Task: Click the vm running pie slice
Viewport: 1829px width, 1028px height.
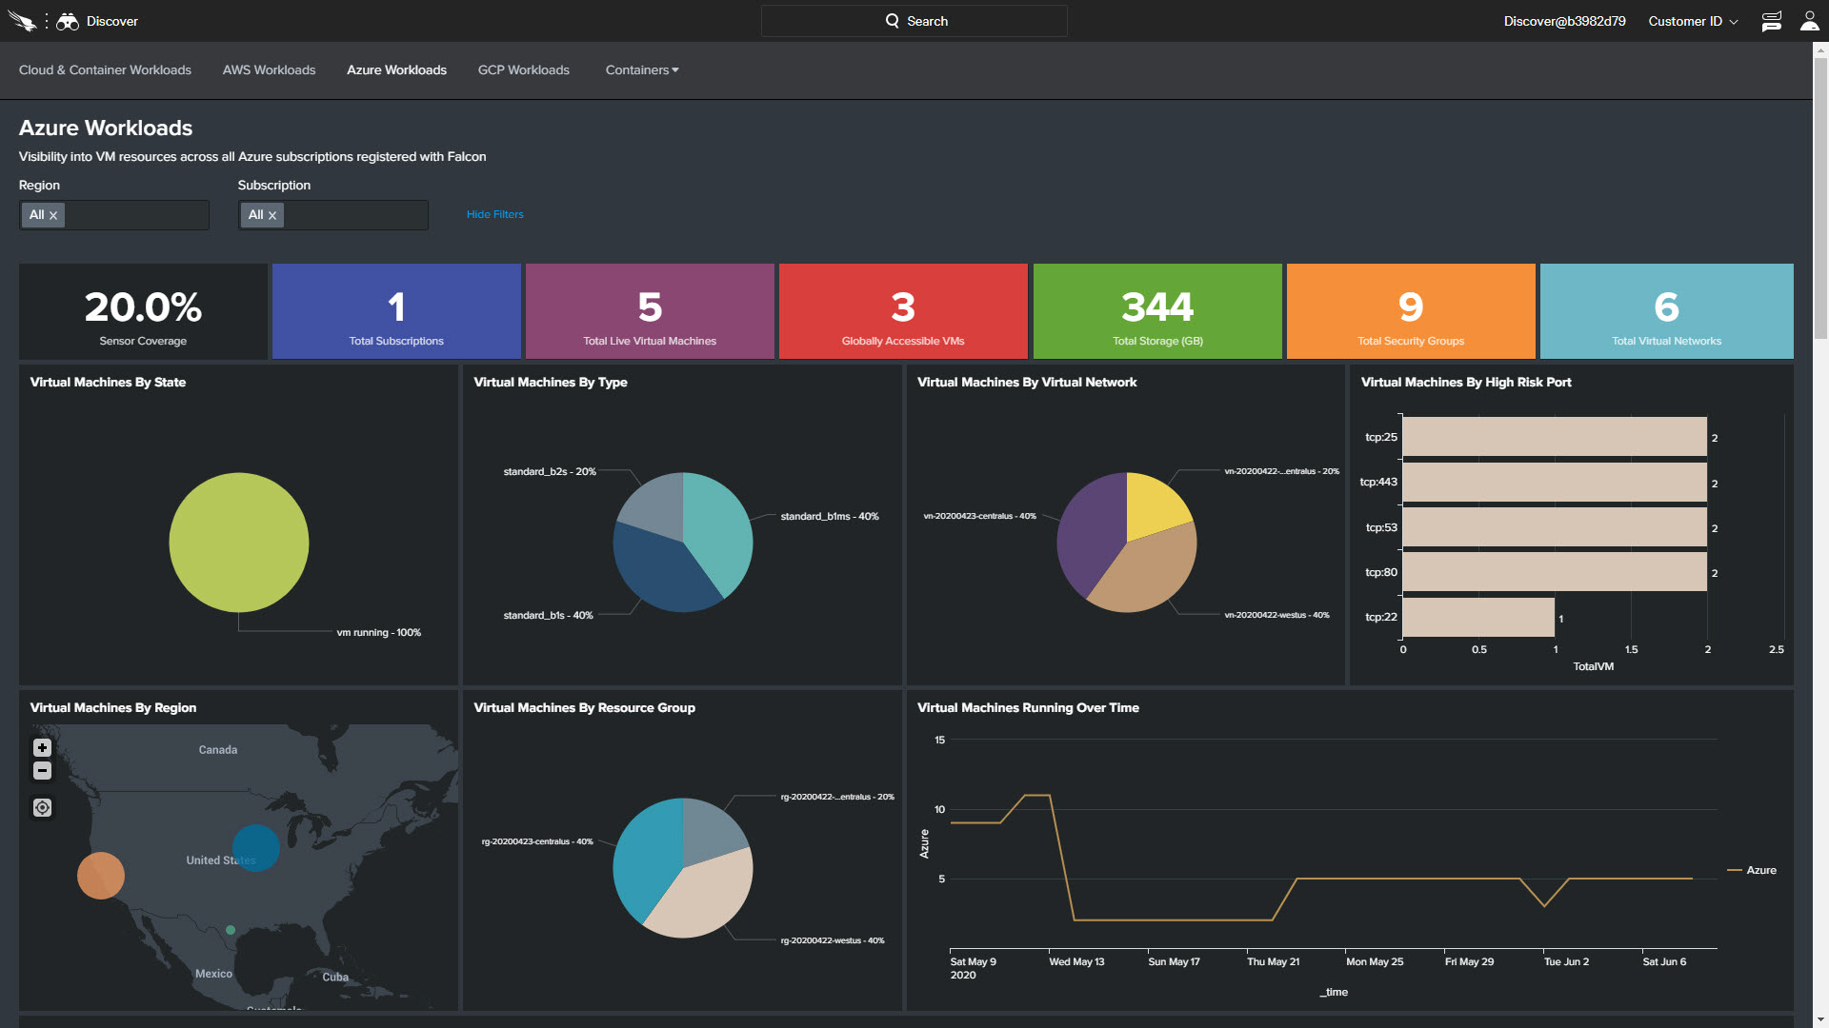Action: tap(239, 543)
